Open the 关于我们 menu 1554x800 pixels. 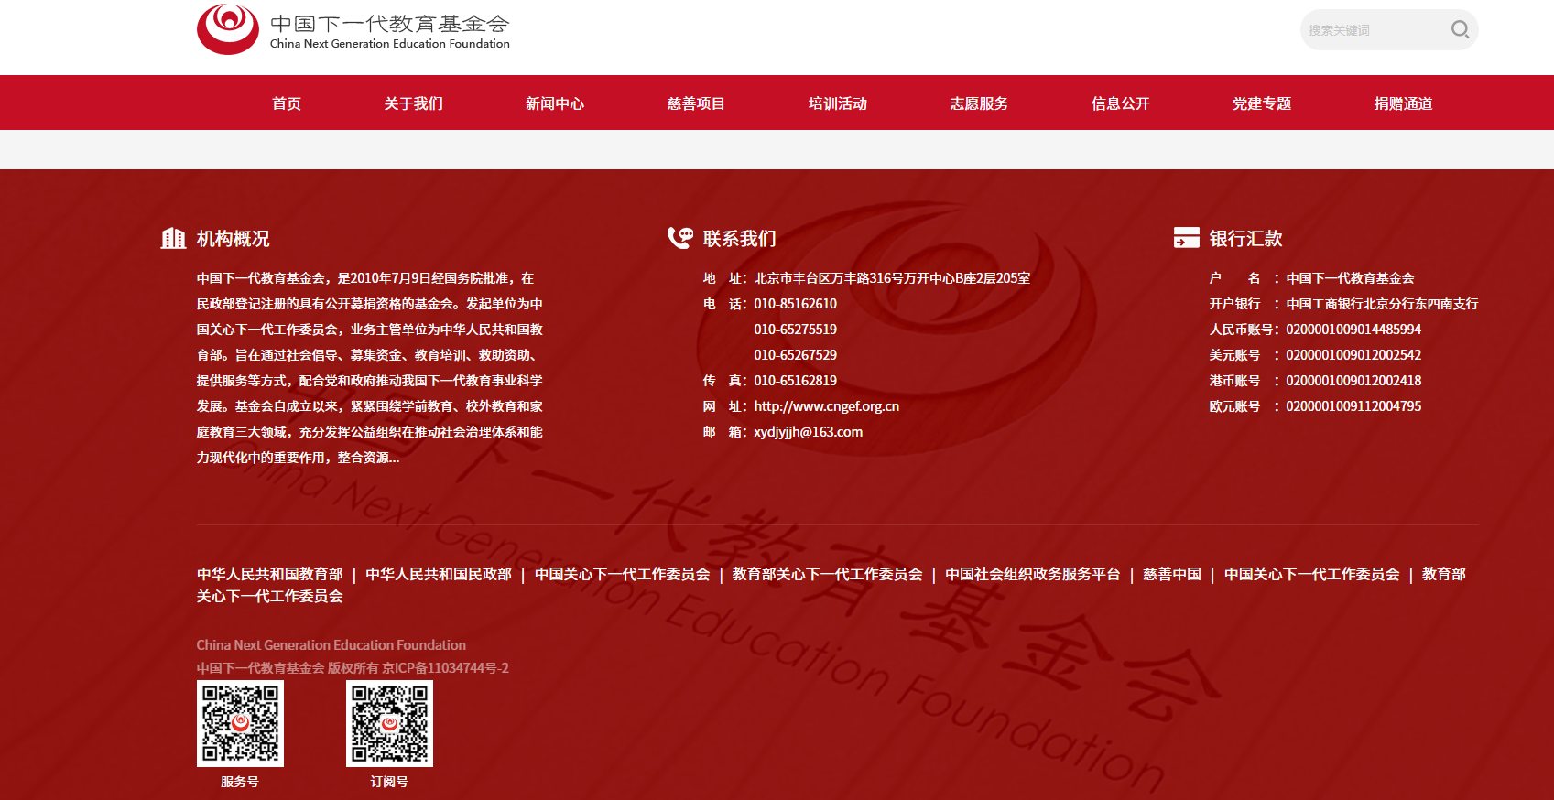413,103
